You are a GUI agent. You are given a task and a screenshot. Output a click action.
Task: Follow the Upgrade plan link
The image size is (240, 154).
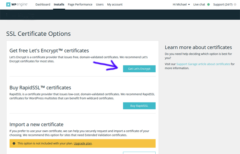click(x=83, y=143)
